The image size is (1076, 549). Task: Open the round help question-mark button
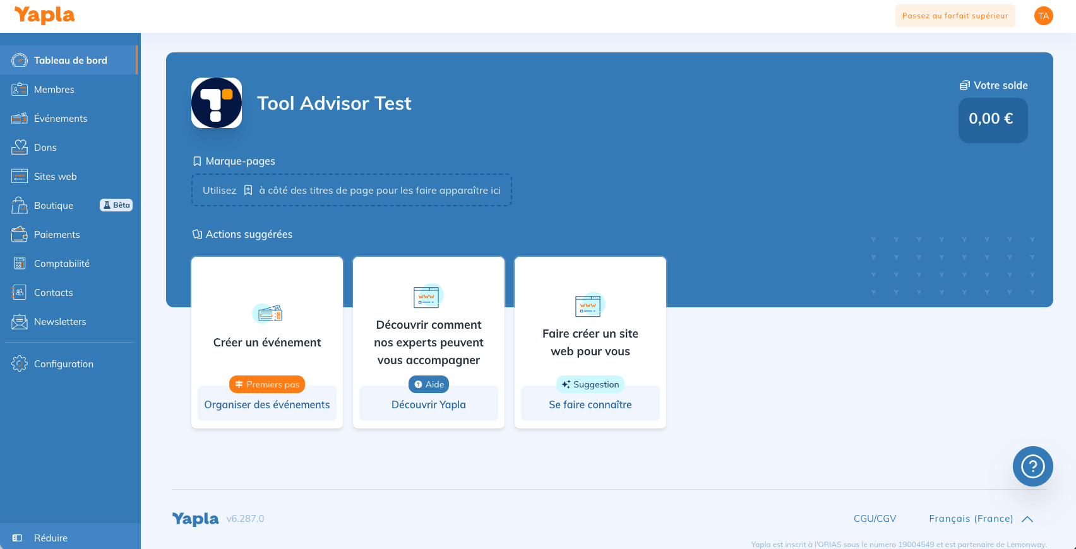1033,466
